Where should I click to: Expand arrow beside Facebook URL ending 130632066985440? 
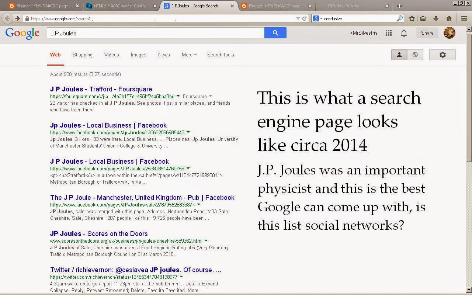(x=188, y=132)
